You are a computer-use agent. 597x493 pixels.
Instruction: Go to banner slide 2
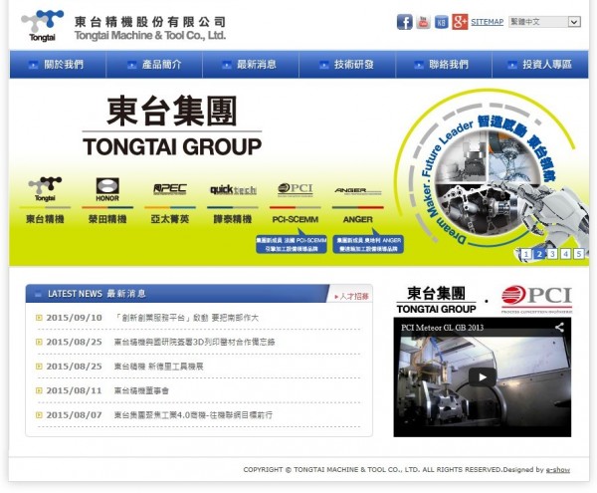coord(539,254)
